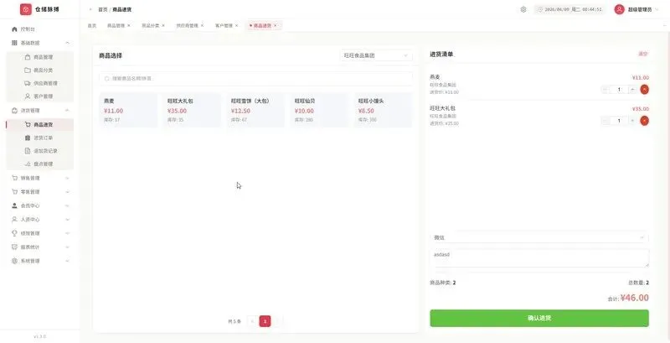This screenshot has width=670, height=343.
Task: Increase 燕麦 quantity with plus button
Action: (632, 90)
